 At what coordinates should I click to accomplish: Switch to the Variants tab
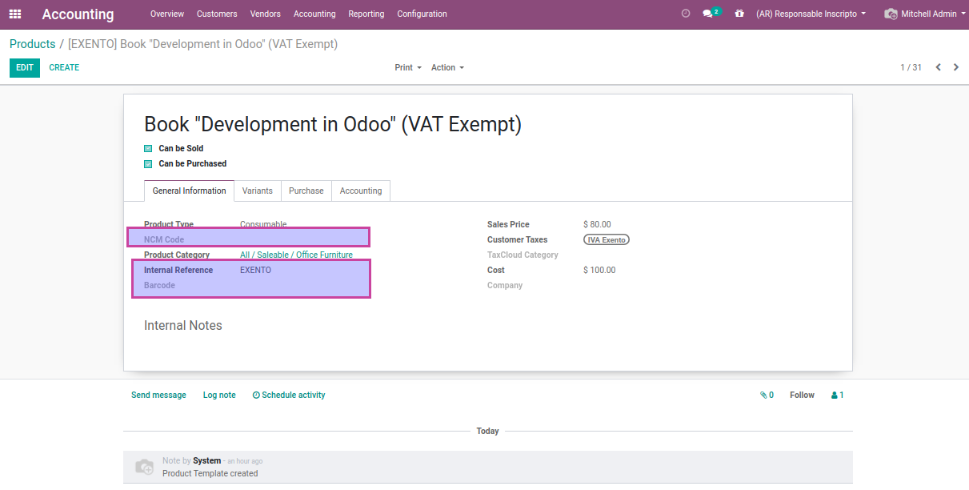pyautogui.click(x=258, y=191)
